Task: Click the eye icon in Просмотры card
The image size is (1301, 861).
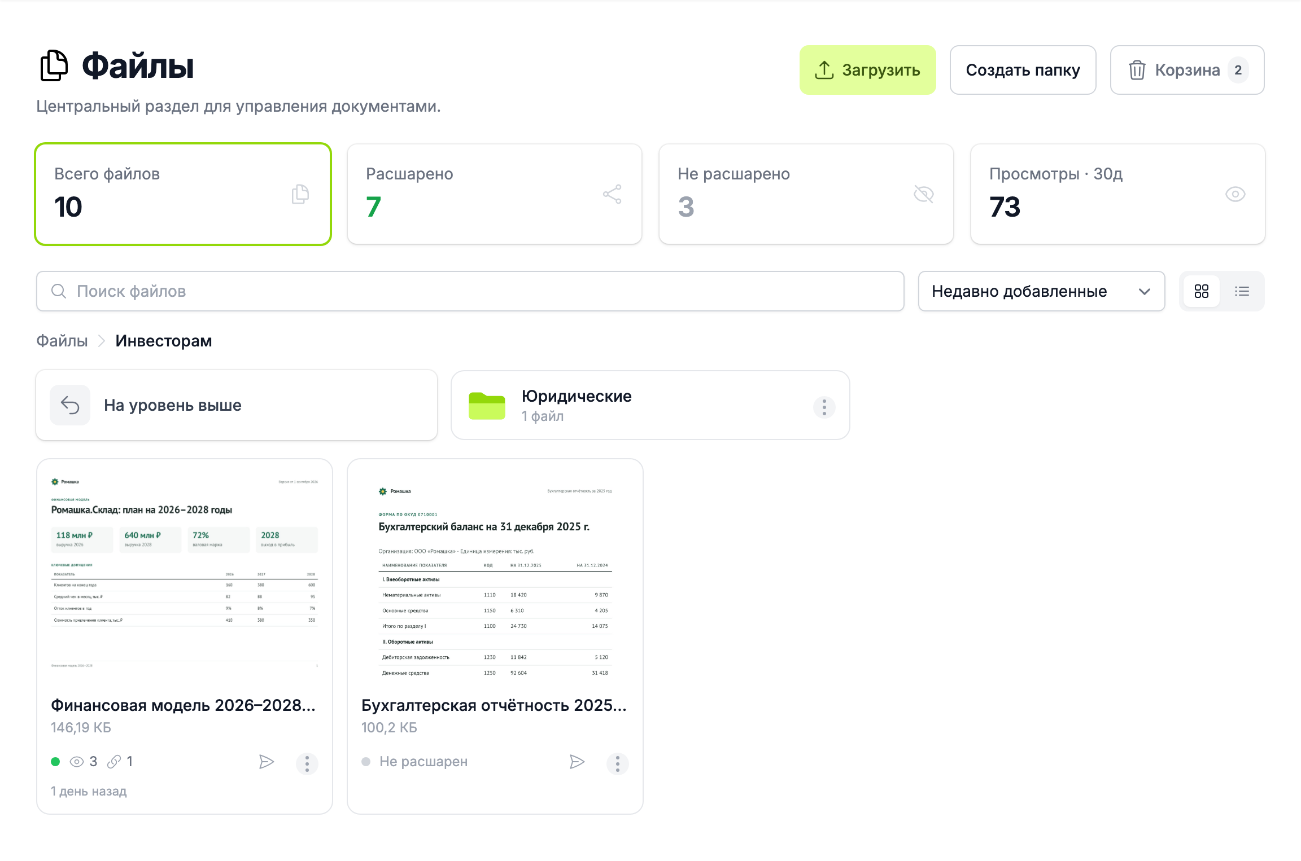Action: 1235,194
